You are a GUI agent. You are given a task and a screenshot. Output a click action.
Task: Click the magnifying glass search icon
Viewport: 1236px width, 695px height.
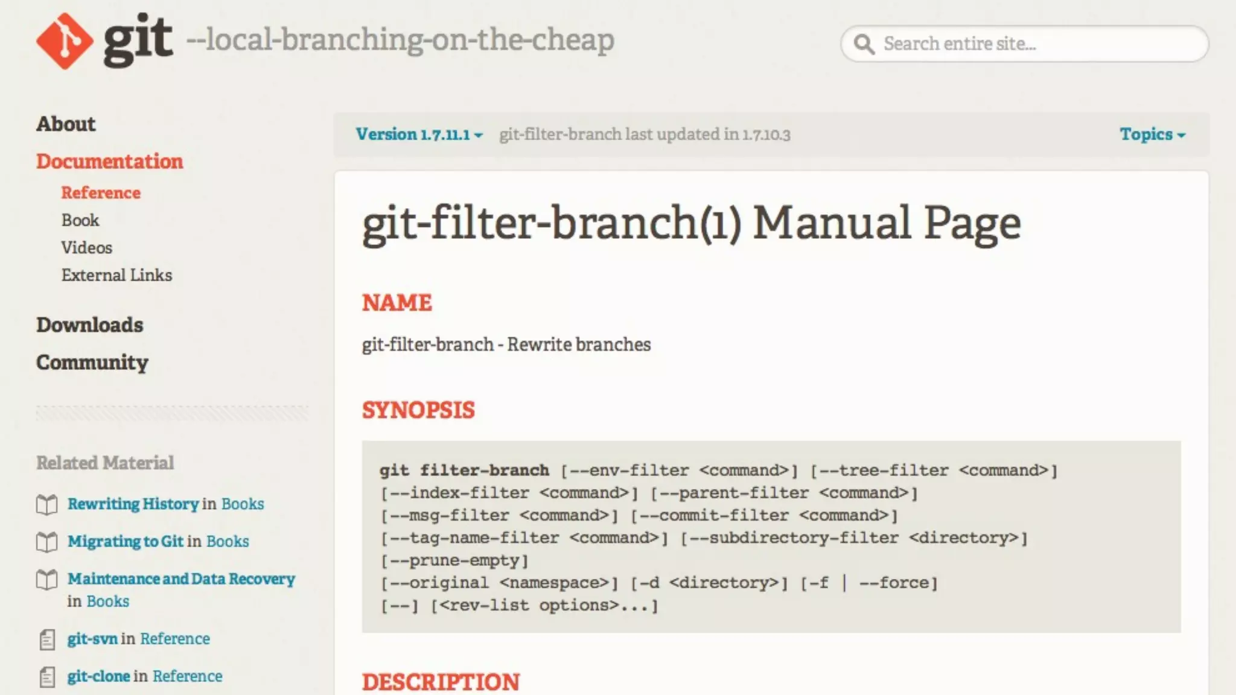[x=864, y=44]
